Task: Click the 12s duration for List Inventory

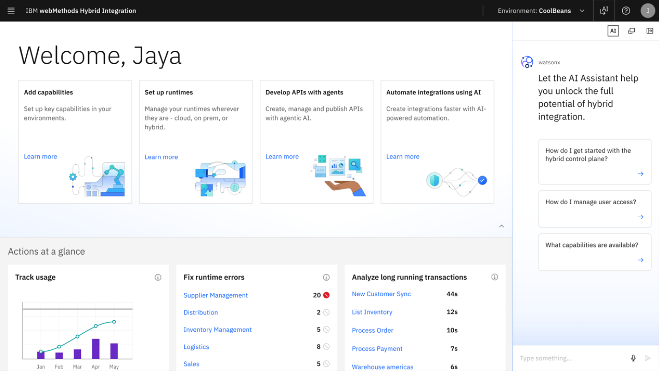Action: [x=452, y=312]
